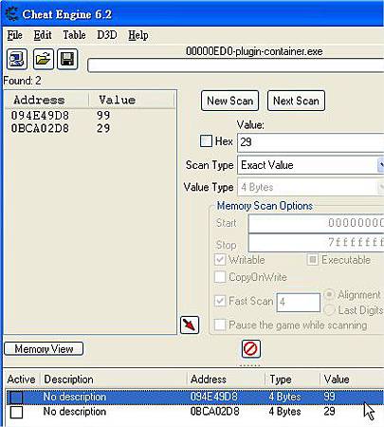Select found address 0BCA02D8 in results

[x=40, y=128]
